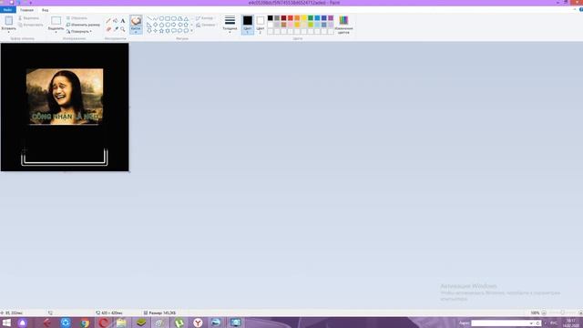Screen dimensions: 583x328
Task: Click the Обрезать crop button
Action: [x=77, y=18]
